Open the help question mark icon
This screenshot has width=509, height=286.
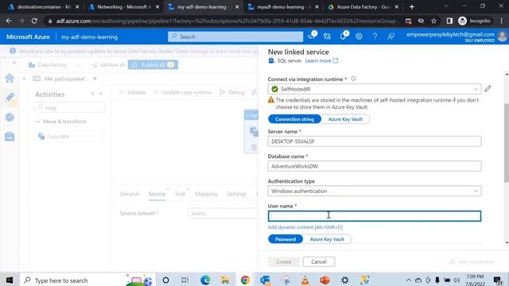(375, 37)
